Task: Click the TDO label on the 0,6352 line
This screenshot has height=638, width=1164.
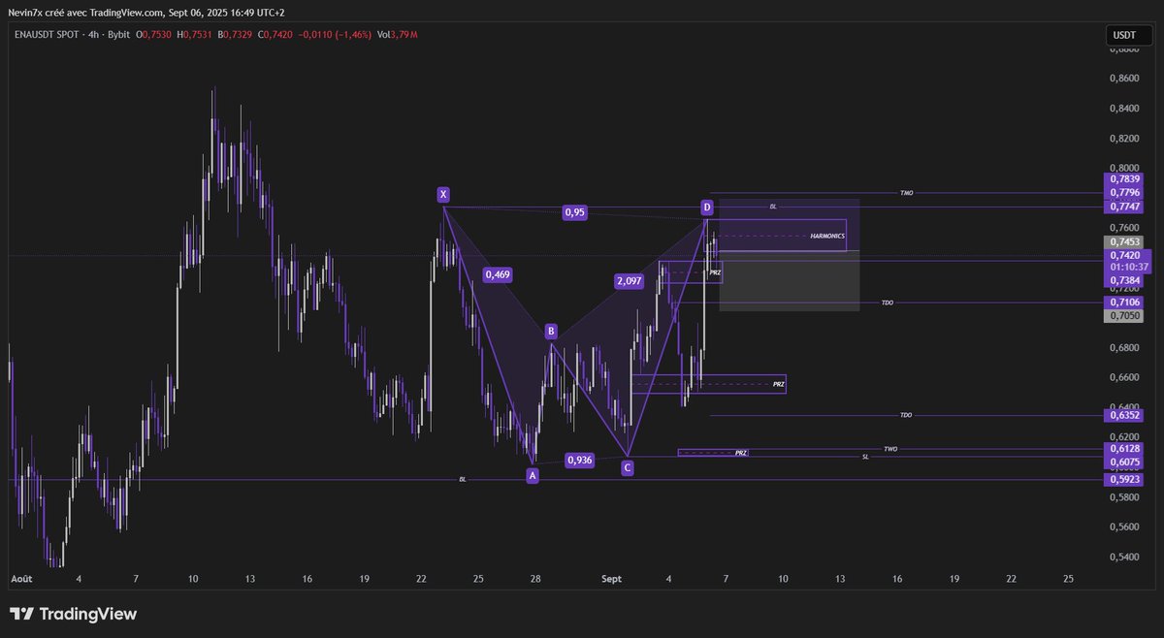Action: pyautogui.click(x=906, y=415)
